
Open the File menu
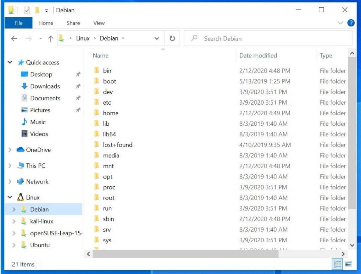coord(18,23)
